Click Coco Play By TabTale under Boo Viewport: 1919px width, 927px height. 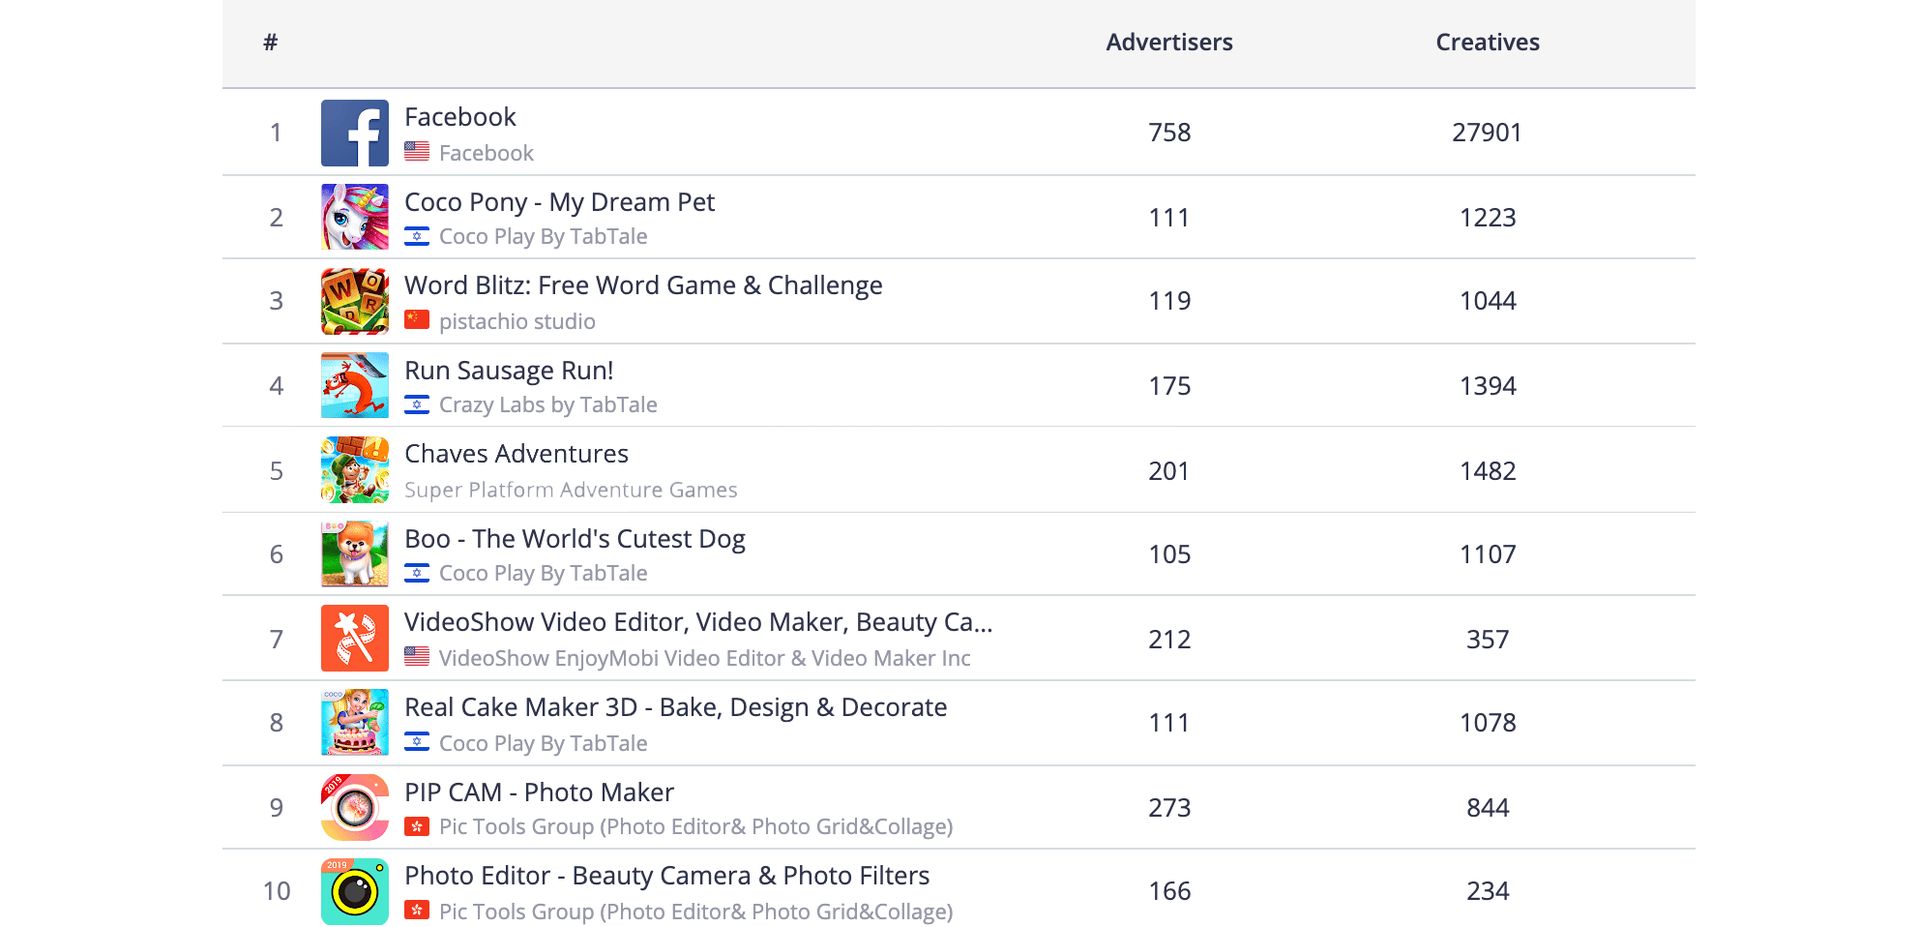pyautogui.click(x=544, y=574)
